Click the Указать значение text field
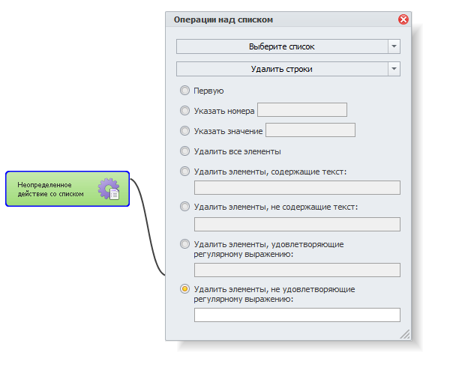The height and width of the screenshot is (370, 450). 310,130
